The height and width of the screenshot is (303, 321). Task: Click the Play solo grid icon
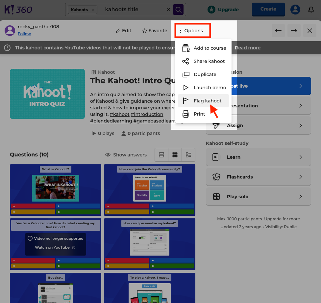click(x=216, y=197)
